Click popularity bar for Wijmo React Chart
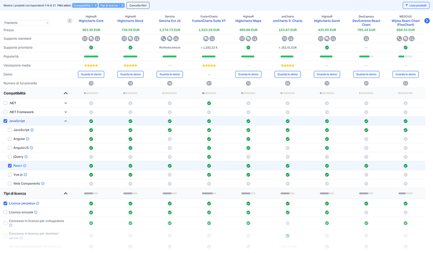Image resolution: width=433 pixels, height=253 pixels. (406, 57)
